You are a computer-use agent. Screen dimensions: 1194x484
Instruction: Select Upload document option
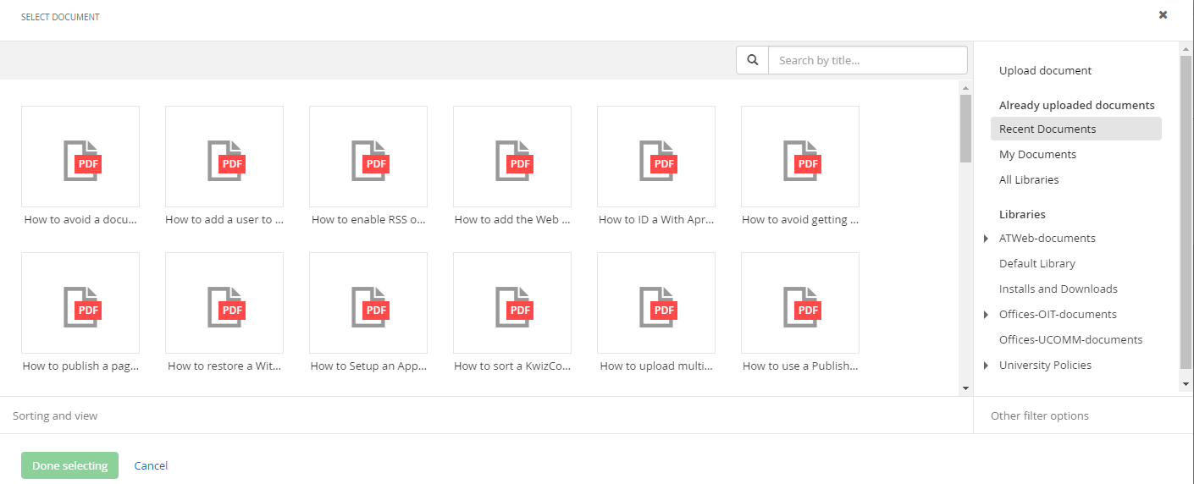[x=1046, y=70]
